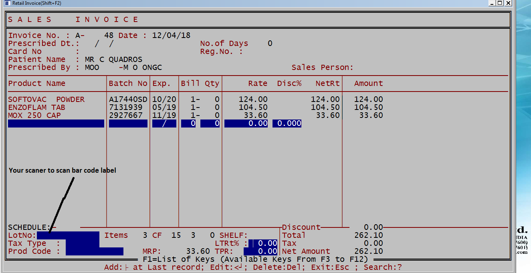Screen dimensions: 531x273
Task: Click batch number 2927667
Action: pyautogui.click(x=126, y=116)
